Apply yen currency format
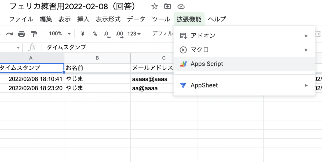Image resolution: width=322 pixels, height=162 pixels. pos(83,34)
